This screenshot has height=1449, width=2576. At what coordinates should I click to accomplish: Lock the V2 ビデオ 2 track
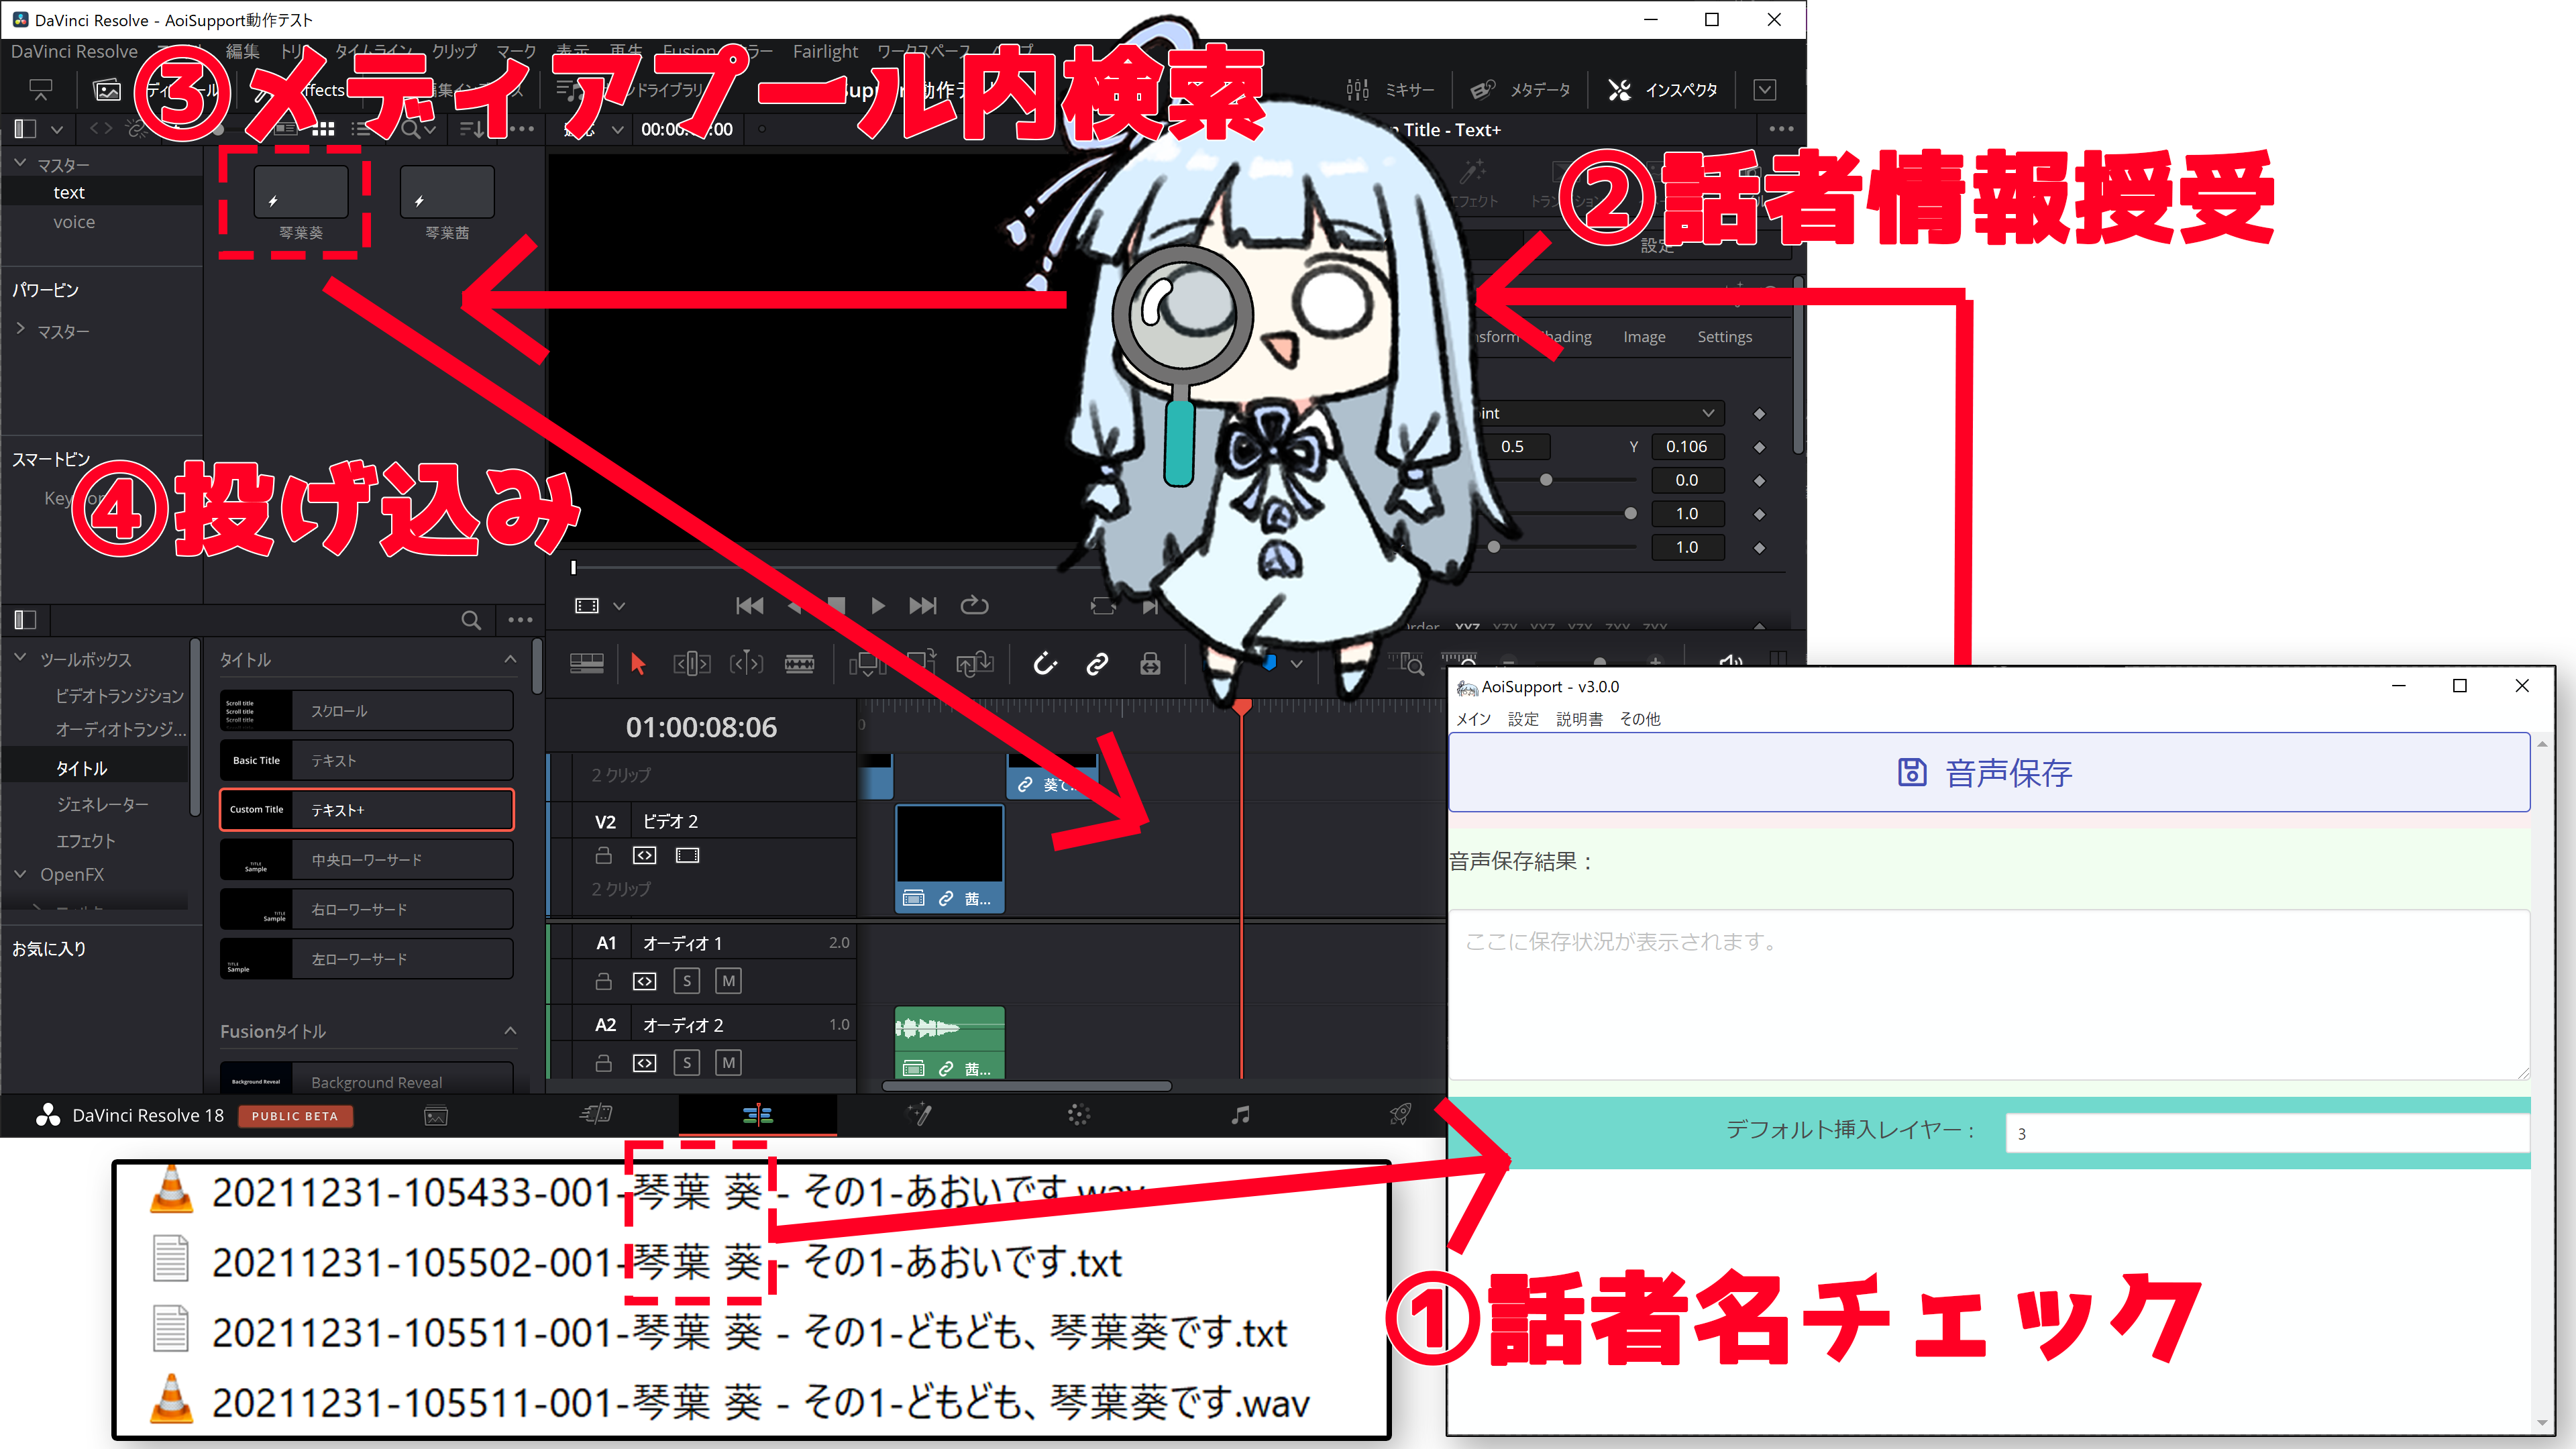pos(603,855)
